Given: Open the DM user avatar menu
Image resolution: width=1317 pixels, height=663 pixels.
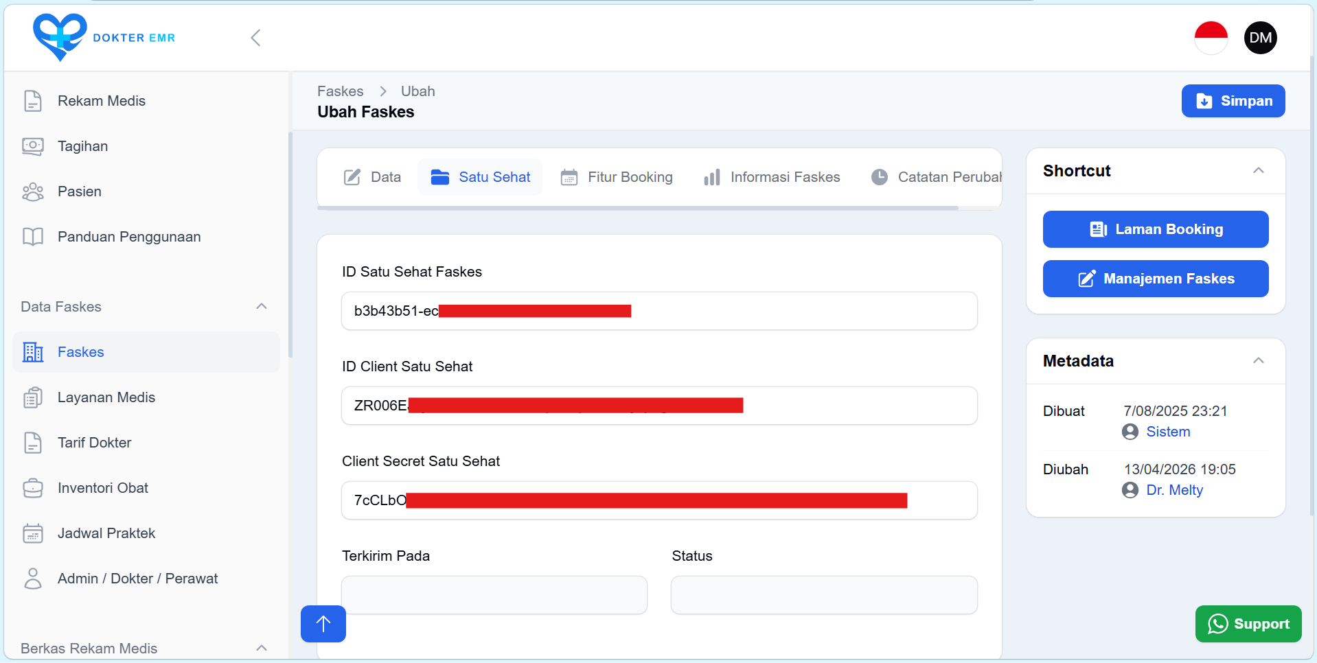Looking at the screenshot, I should (x=1260, y=38).
